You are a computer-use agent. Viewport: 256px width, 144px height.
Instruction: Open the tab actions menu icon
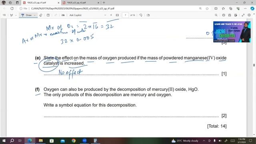pos(17,3)
